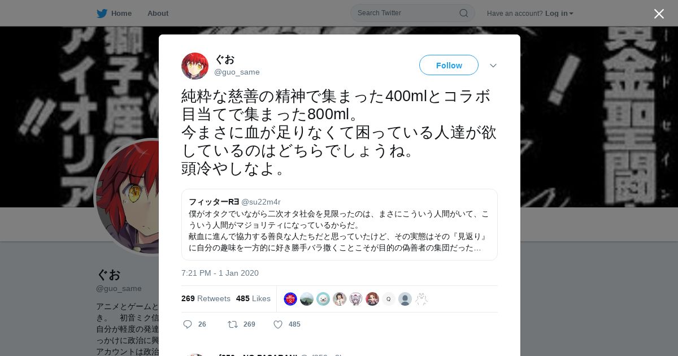Open the guo_same profile avatar in tweet

[195, 66]
